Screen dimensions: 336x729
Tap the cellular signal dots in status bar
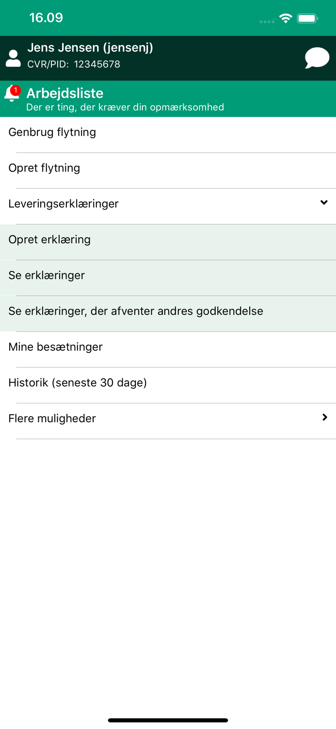[267, 20]
